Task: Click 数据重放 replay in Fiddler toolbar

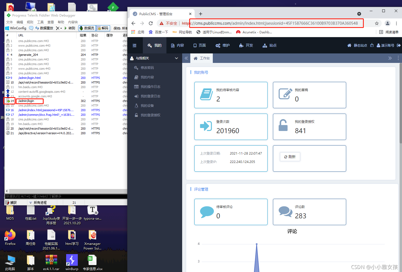Action: pyautogui.click(x=44, y=28)
